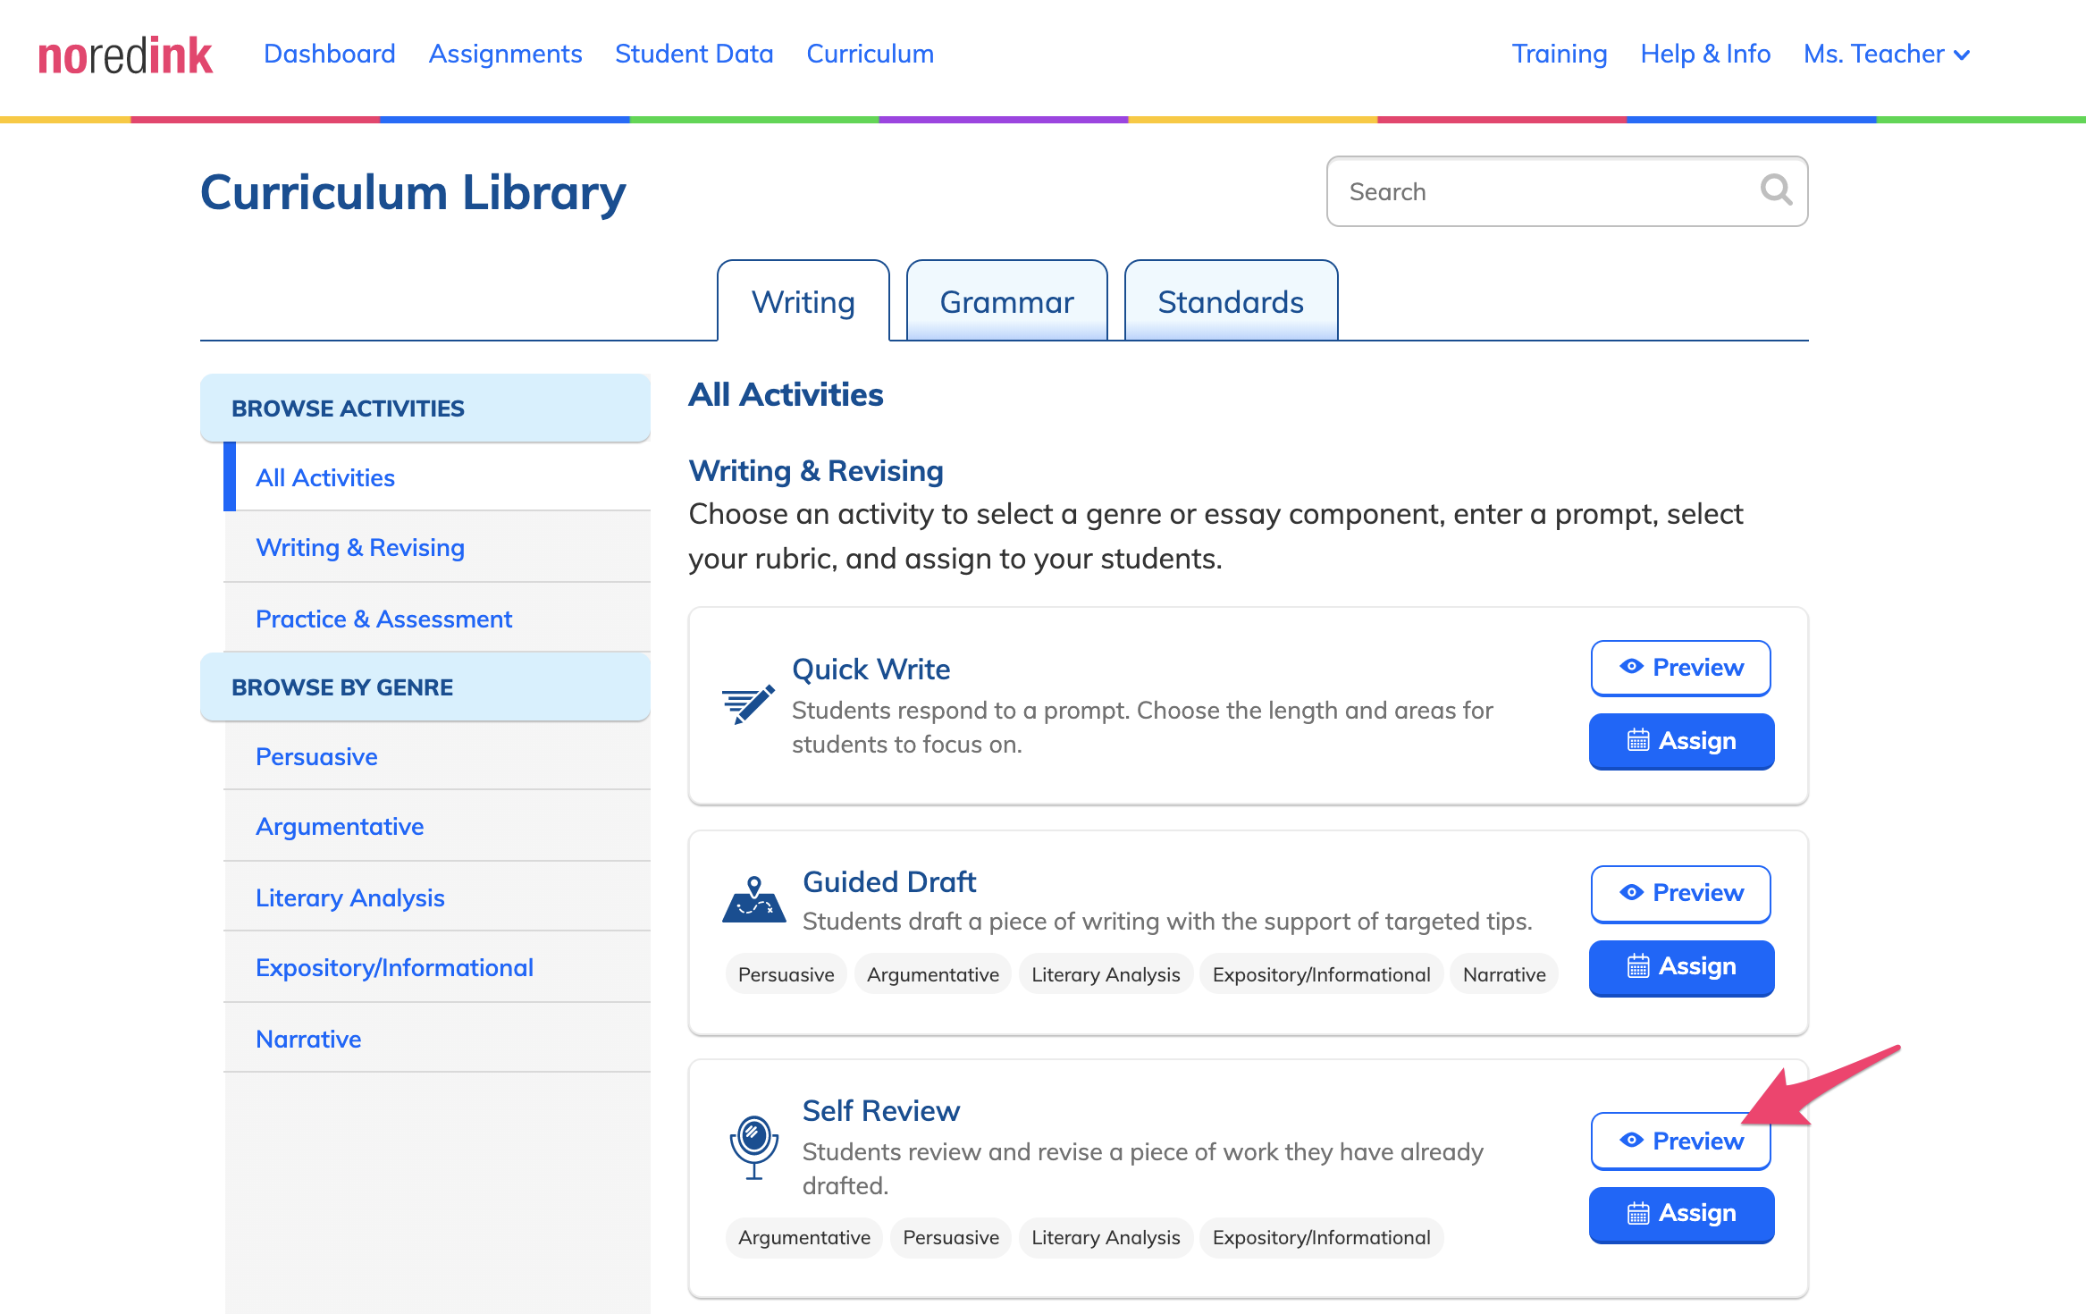Switch to the Grammar tab
Screen dimensions: 2086x1314
tap(1007, 301)
